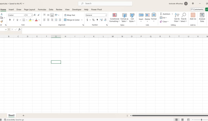
Task: Align text right
Action: [52, 20]
